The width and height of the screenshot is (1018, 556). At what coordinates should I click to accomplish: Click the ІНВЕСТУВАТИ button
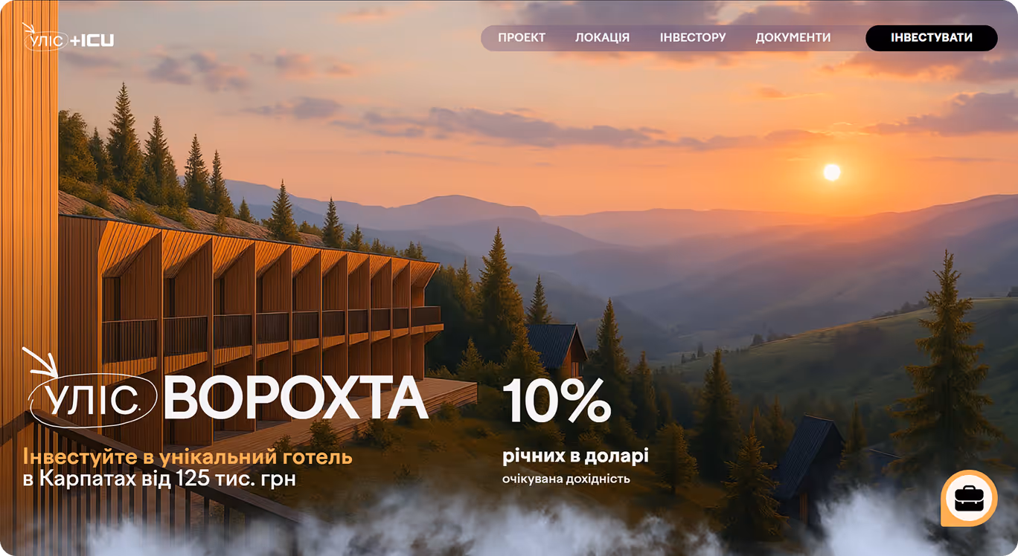[x=932, y=38]
